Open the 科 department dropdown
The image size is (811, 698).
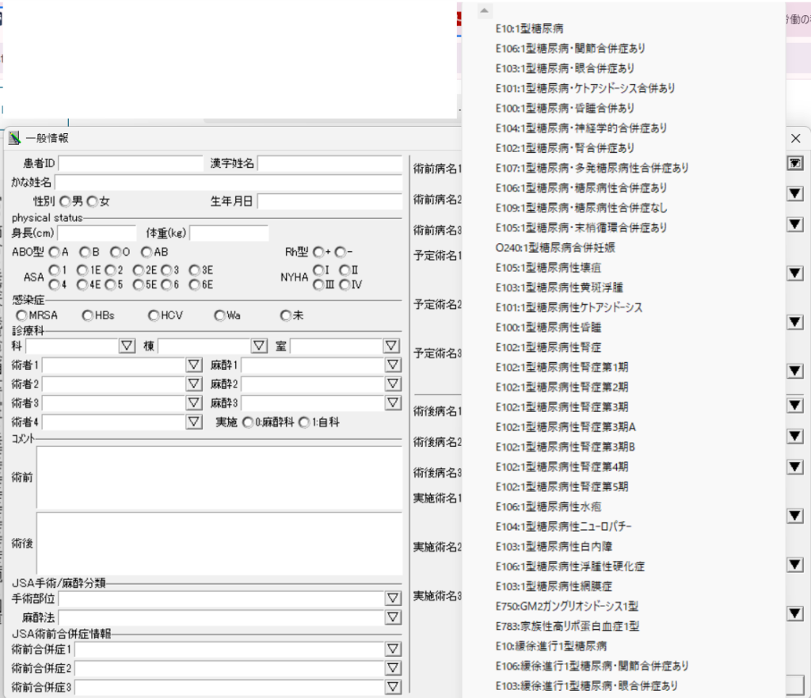[127, 346]
